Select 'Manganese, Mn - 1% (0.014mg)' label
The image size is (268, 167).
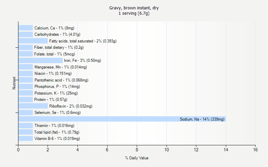tap(61, 67)
